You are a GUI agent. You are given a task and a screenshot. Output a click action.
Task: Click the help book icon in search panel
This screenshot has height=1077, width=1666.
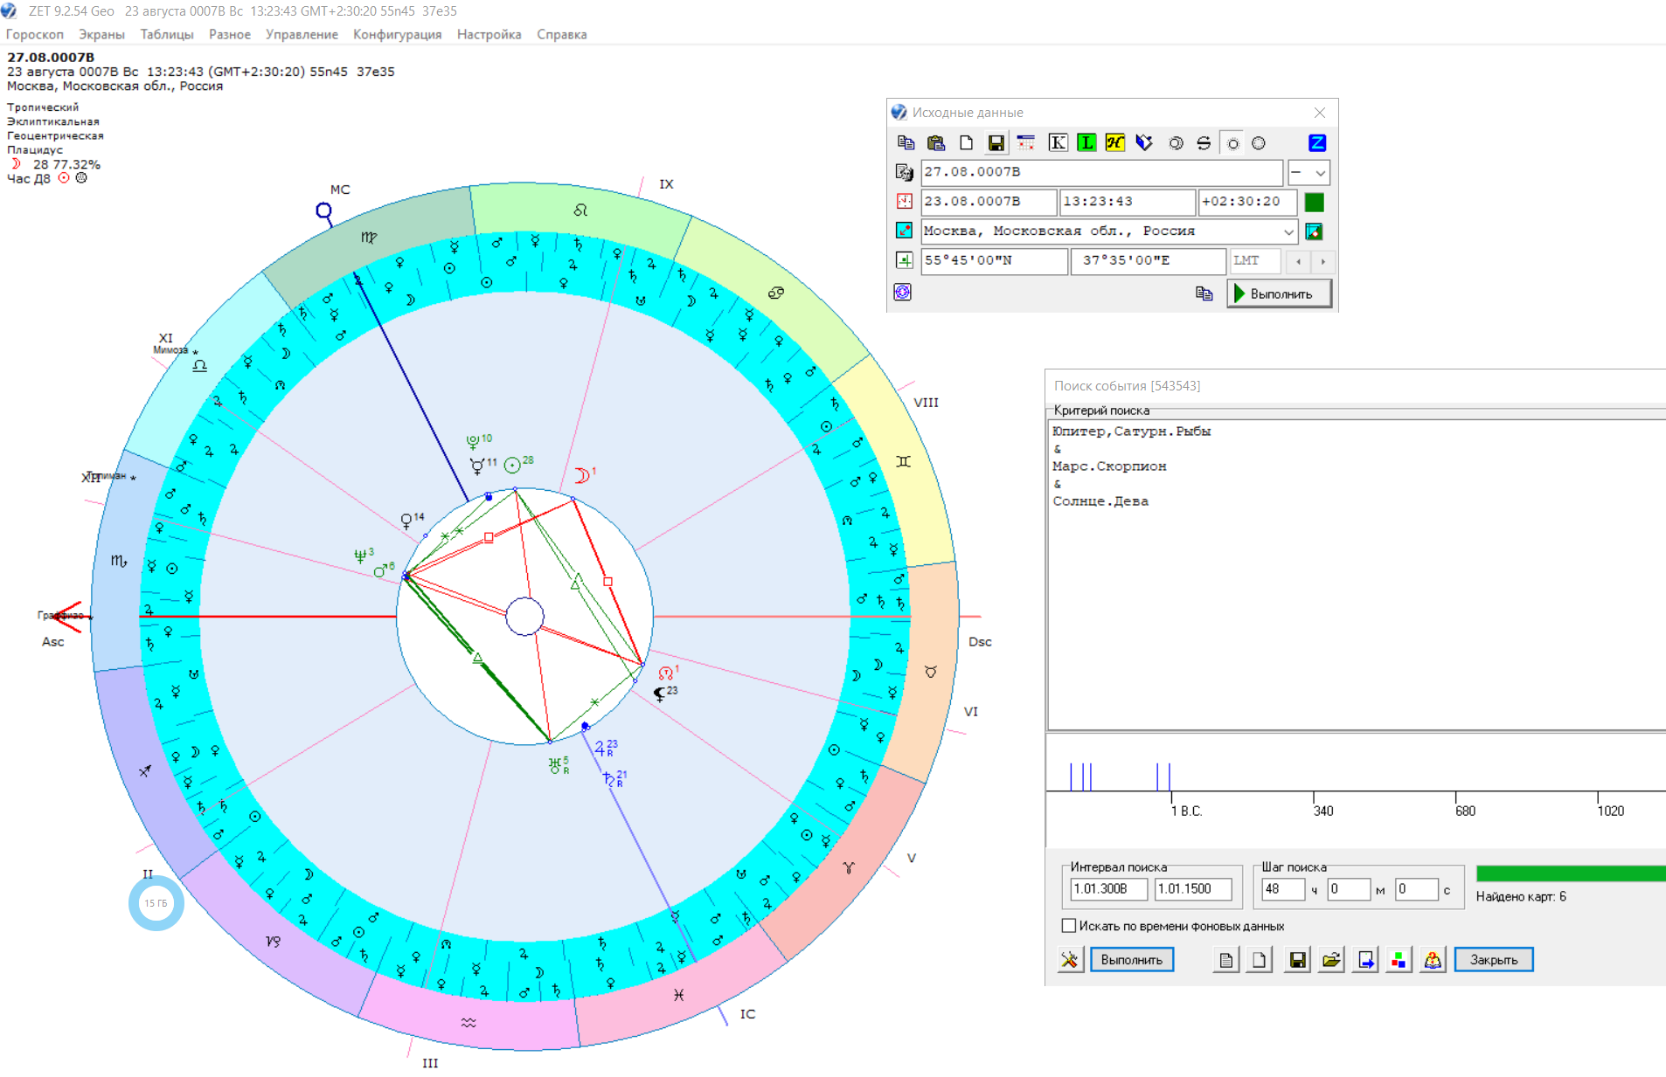(x=1433, y=960)
